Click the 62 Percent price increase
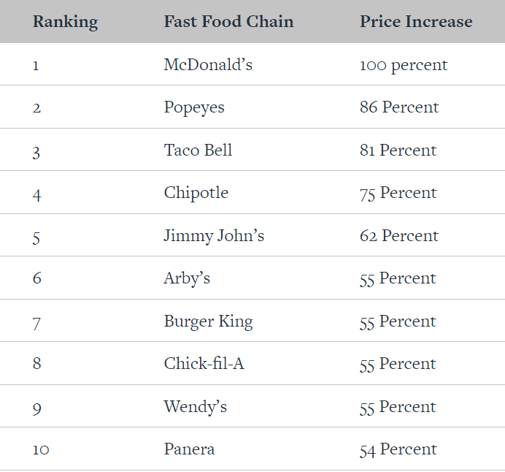 coord(399,236)
